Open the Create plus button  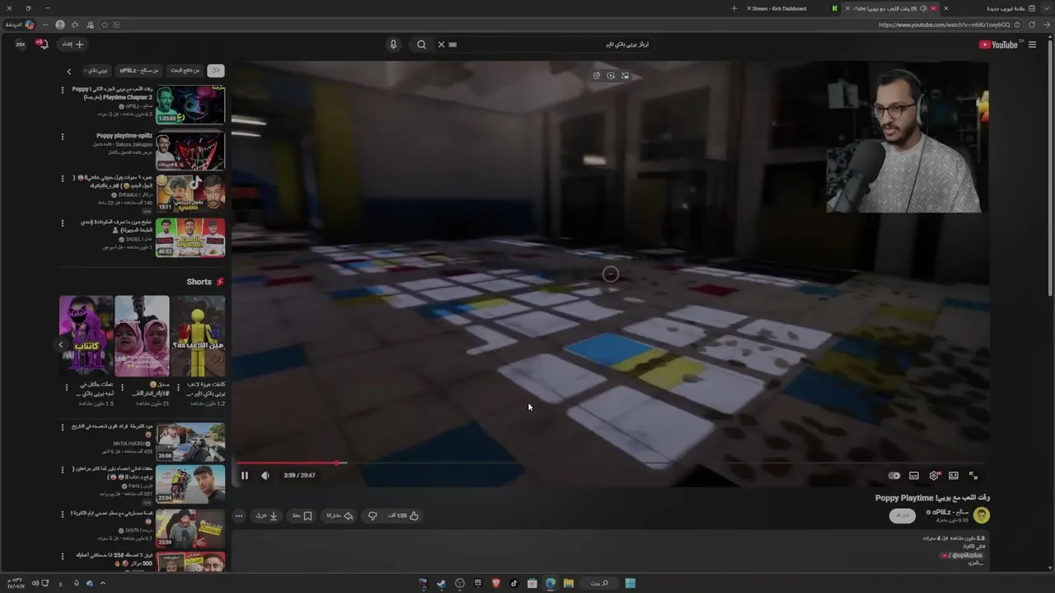(74, 44)
